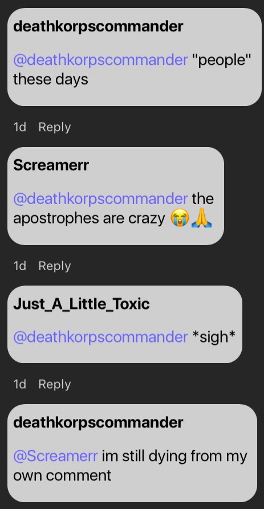Select the "im still dying" comment text

click(130, 466)
